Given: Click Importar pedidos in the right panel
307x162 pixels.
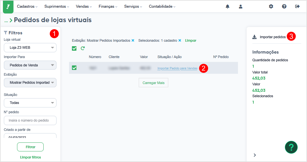Looking at the screenshot, I should coord(273,37).
